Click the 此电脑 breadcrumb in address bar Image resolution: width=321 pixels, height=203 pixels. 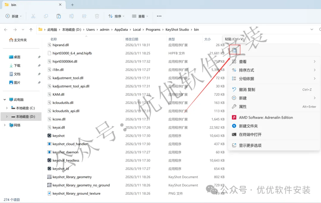(52, 29)
